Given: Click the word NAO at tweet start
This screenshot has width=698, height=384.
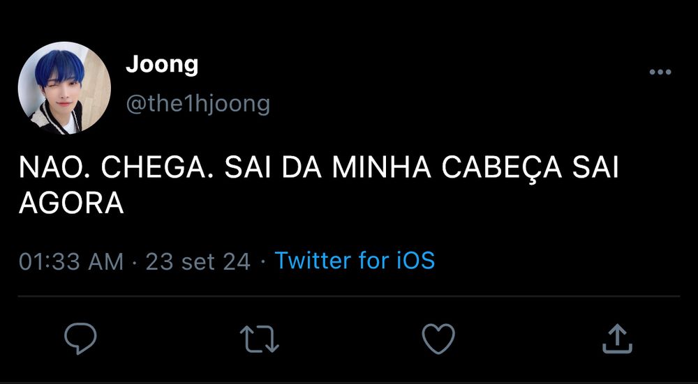Looking at the screenshot, I should [x=52, y=169].
